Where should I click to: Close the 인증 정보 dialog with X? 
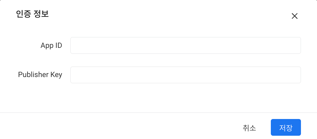click(x=294, y=16)
